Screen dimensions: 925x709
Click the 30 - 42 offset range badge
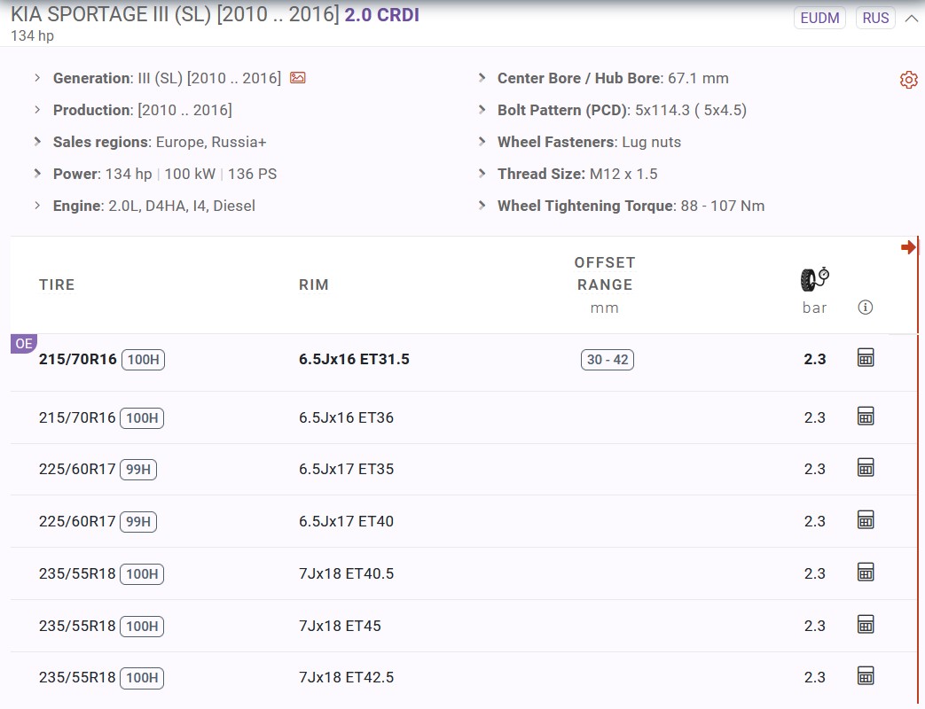click(x=607, y=360)
